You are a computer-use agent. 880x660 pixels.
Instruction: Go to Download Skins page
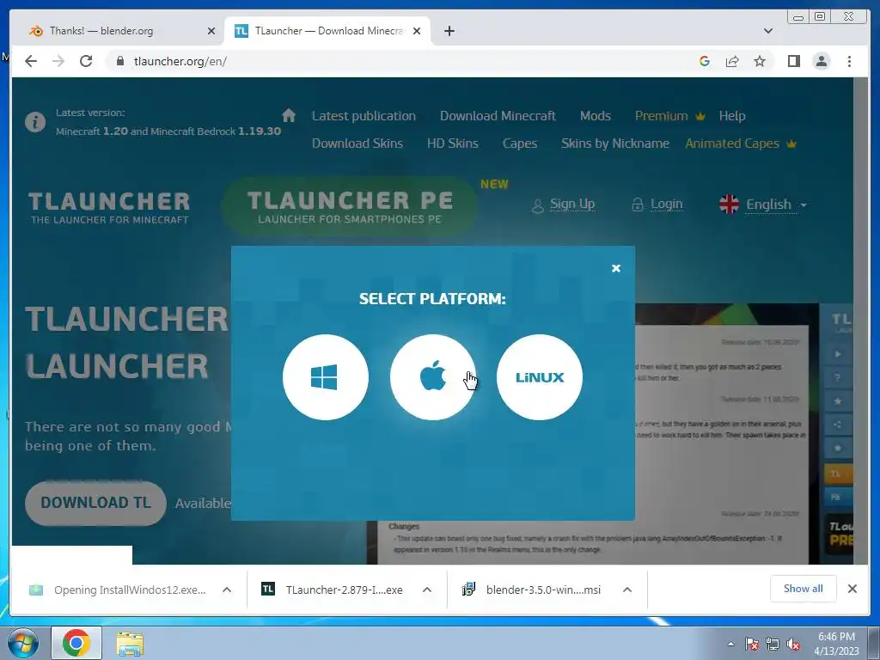click(357, 144)
